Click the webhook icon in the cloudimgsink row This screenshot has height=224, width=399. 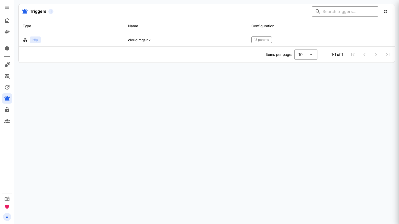(x=25, y=40)
